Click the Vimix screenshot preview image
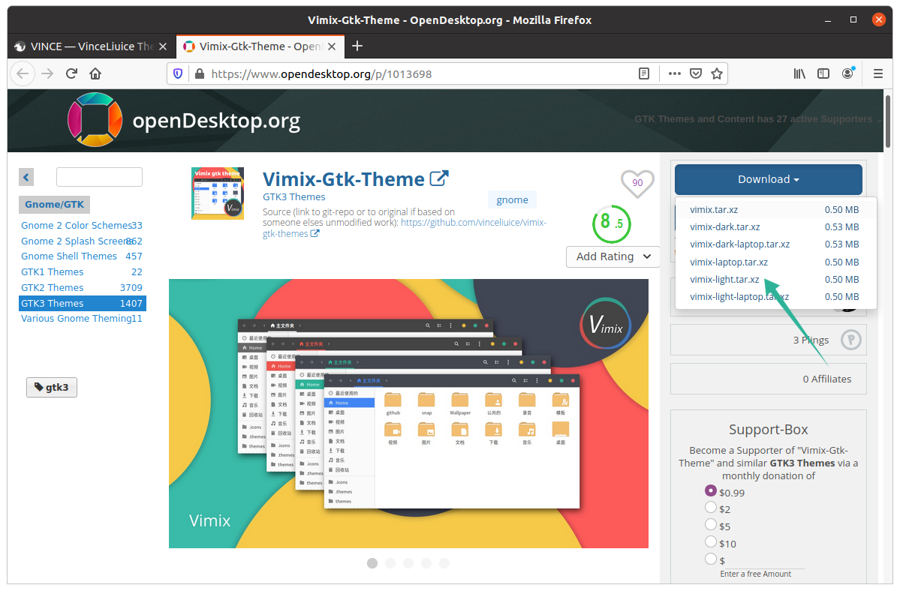Image resolution: width=900 pixels, height=591 pixels. [408, 414]
